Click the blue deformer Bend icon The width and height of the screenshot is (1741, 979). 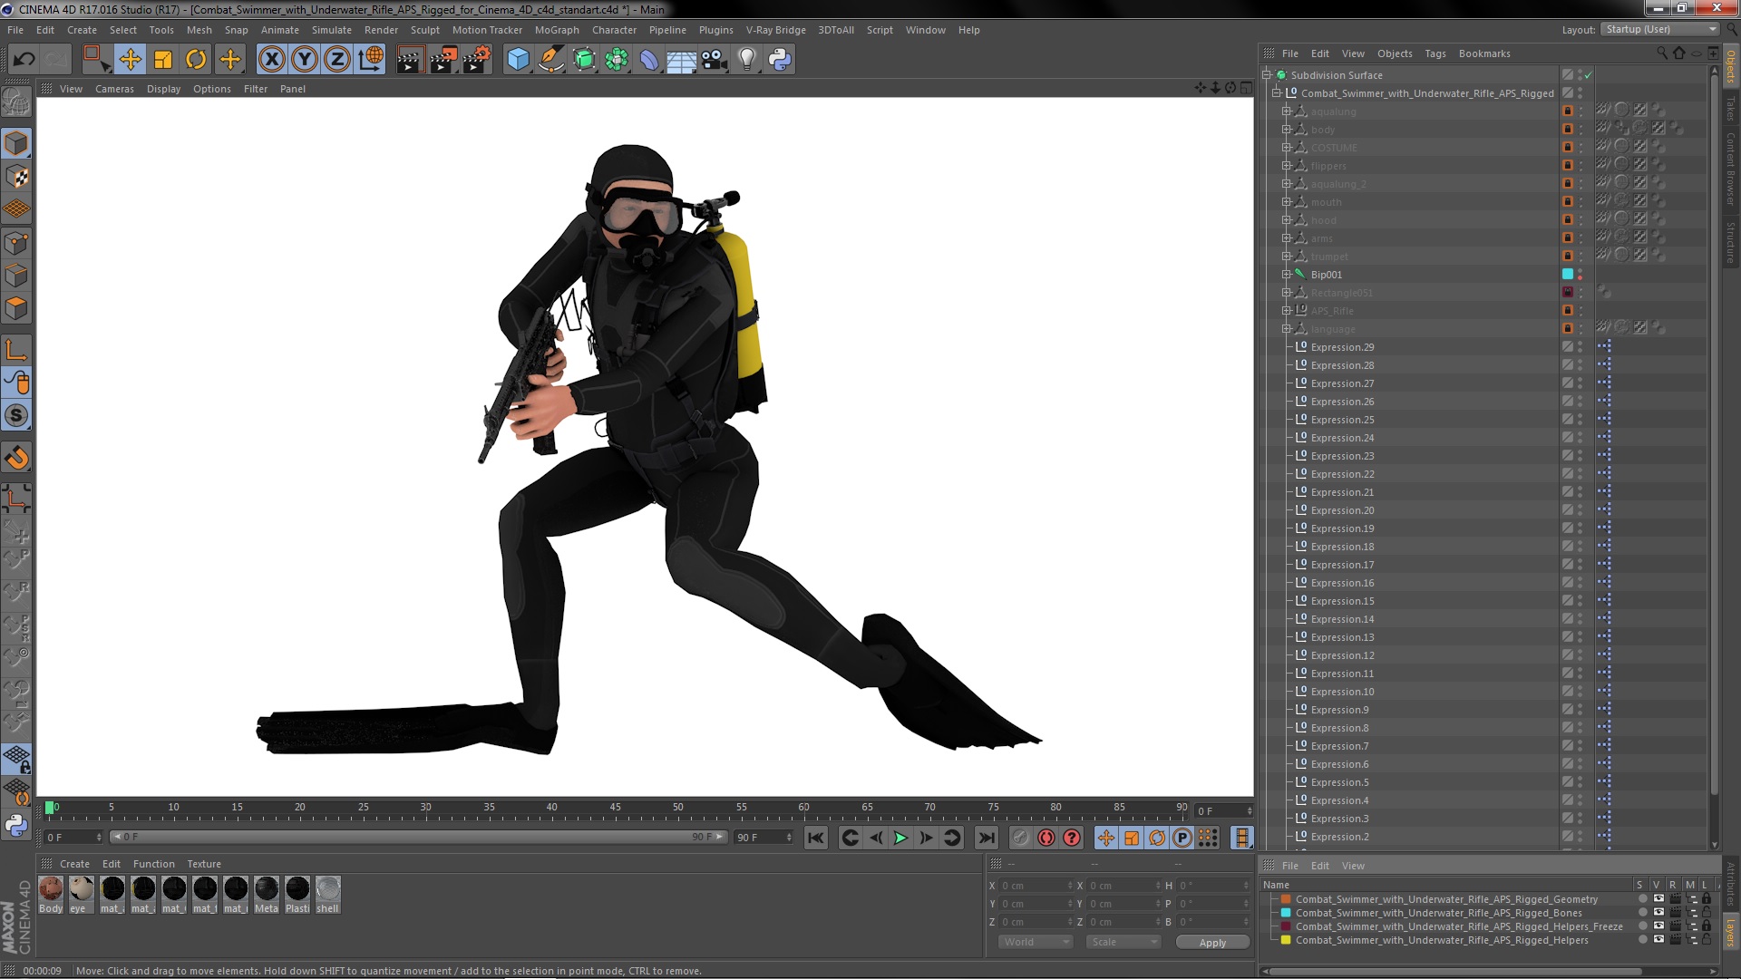[x=649, y=60]
